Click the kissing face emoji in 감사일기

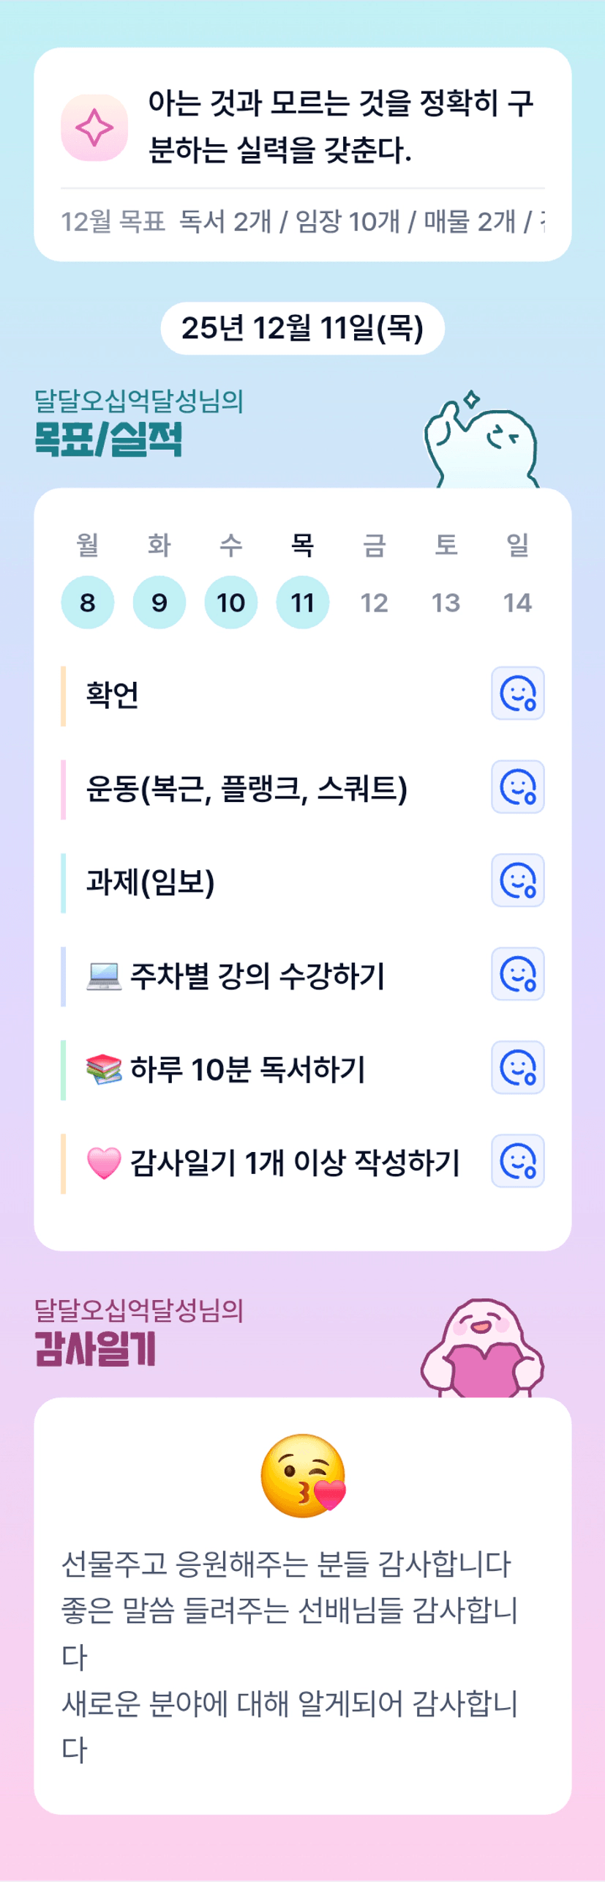(x=303, y=1476)
